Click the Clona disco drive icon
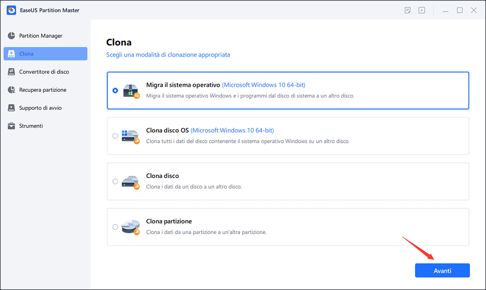The image size is (486, 290). 130,182
